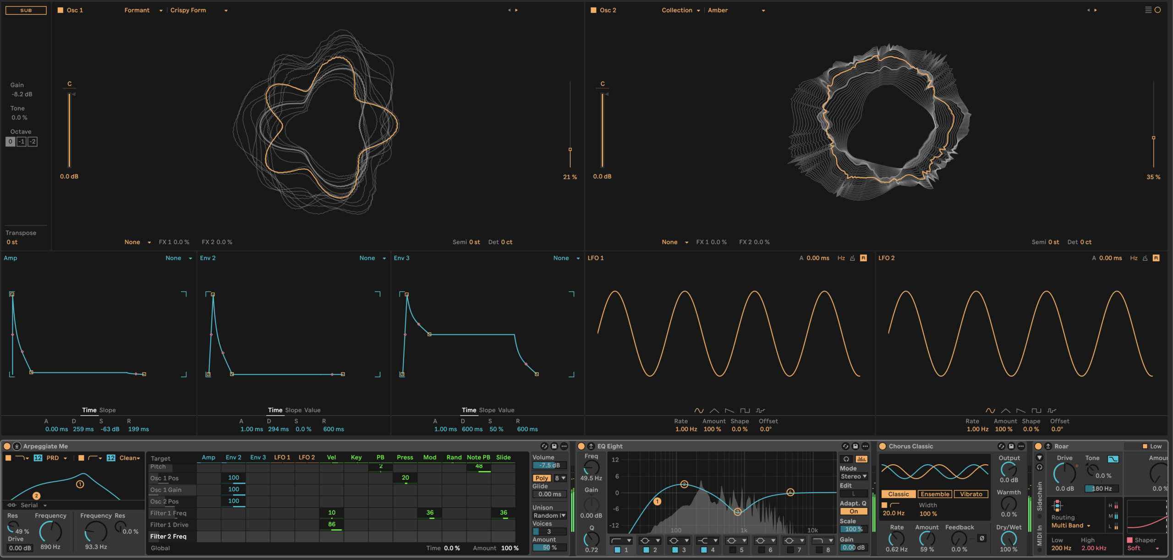Enable the headphone audition icon in EQ Eight
1173x560 pixels.
pyautogui.click(x=846, y=459)
